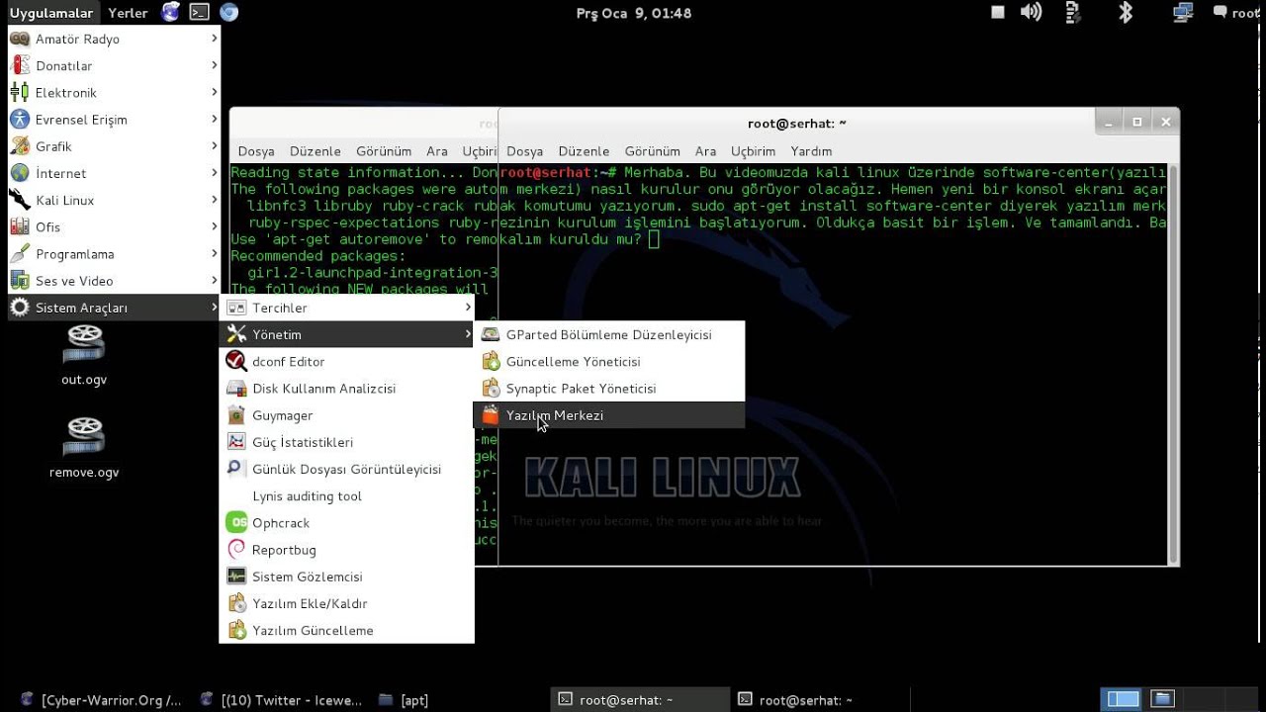Open Disk Kullanım Analizcisi
This screenshot has height=712, width=1266.
click(346, 389)
